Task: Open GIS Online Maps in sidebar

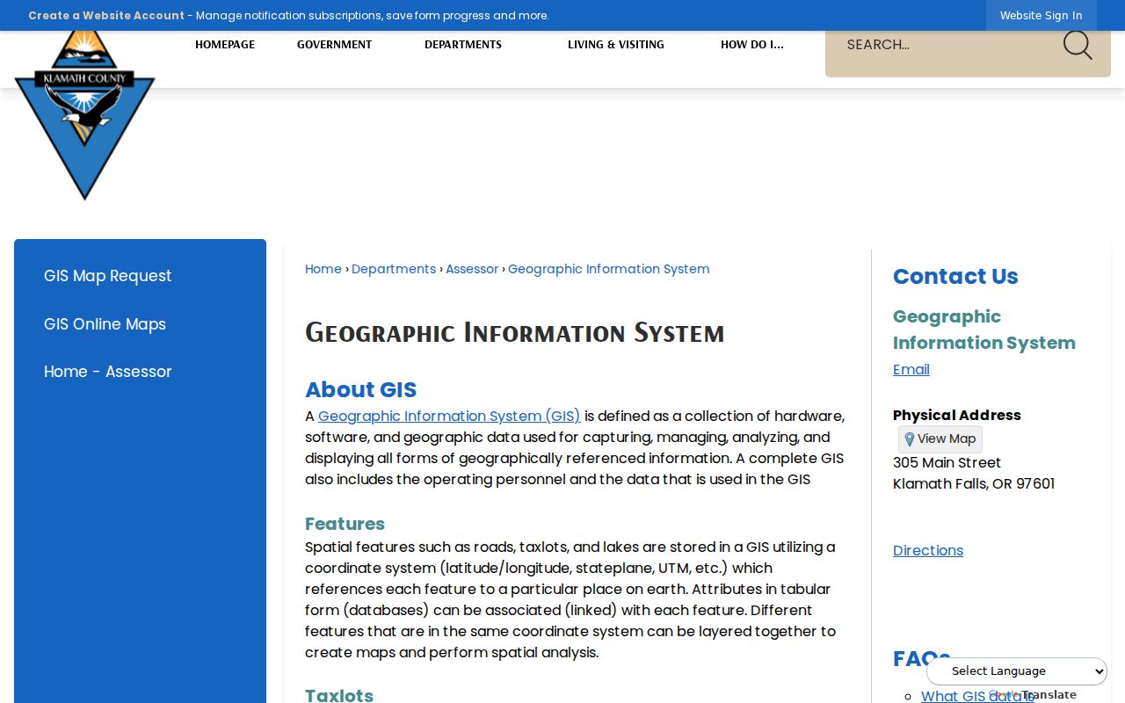Action: click(x=105, y=324)
